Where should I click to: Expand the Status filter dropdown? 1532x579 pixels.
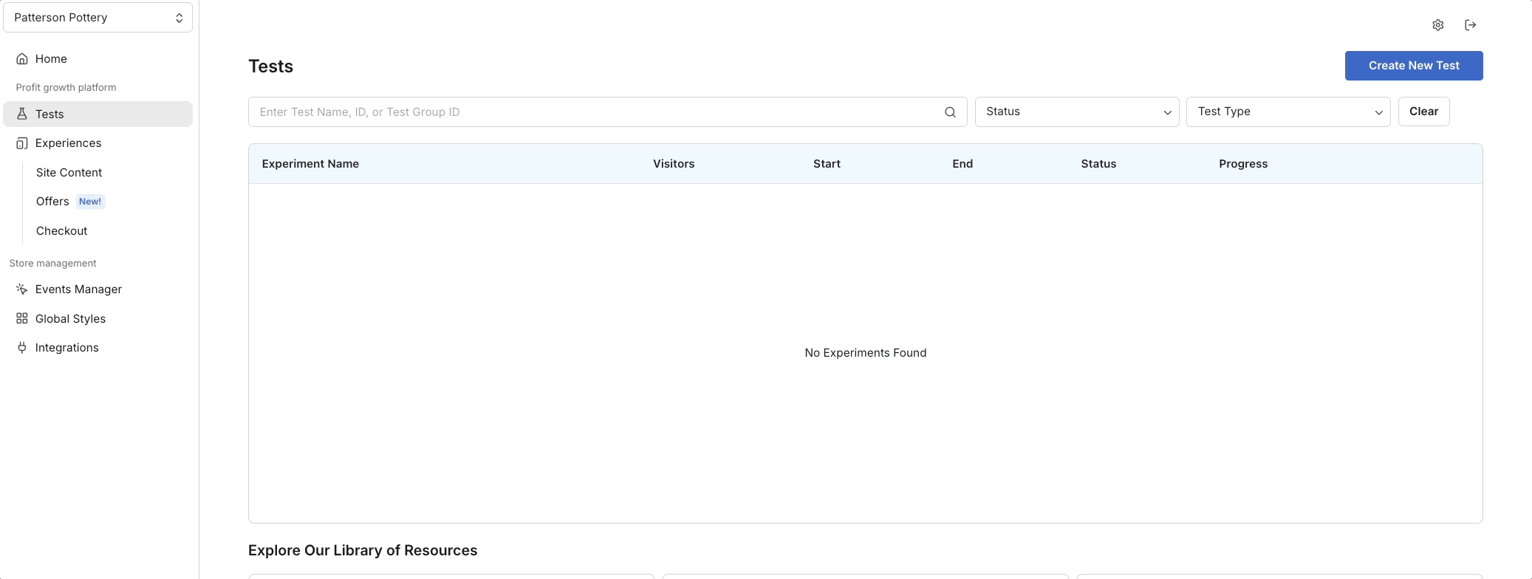[x=1076, y=112]
